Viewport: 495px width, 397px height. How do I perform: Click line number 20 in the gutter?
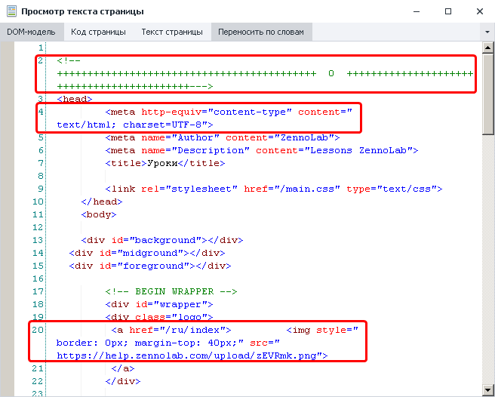38,330
